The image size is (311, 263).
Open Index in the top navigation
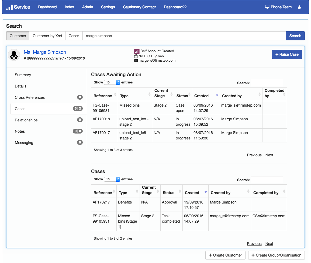point(70,7)
